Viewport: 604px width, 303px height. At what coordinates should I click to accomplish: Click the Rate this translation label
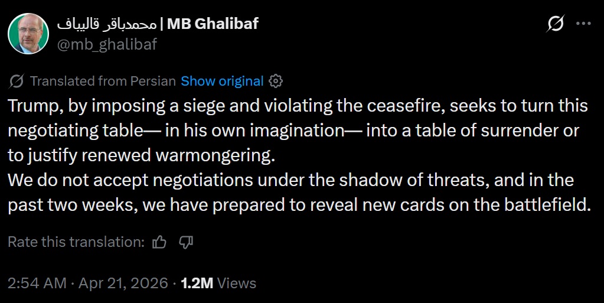[x=76, y=242]
